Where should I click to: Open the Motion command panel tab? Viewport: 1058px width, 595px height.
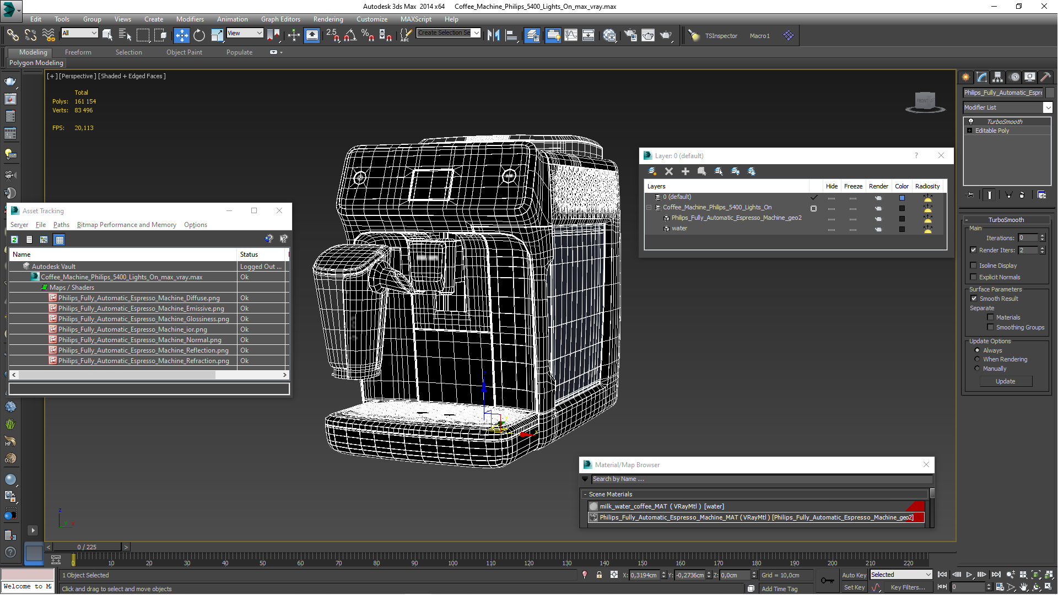(1014, 77)
